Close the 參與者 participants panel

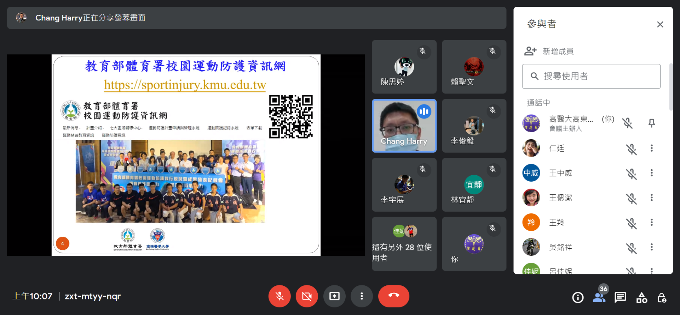tap(660, 24)
